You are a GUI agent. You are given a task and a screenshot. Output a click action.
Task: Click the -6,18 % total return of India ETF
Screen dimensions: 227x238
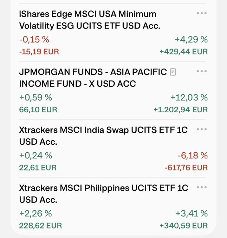coord(192,155)
